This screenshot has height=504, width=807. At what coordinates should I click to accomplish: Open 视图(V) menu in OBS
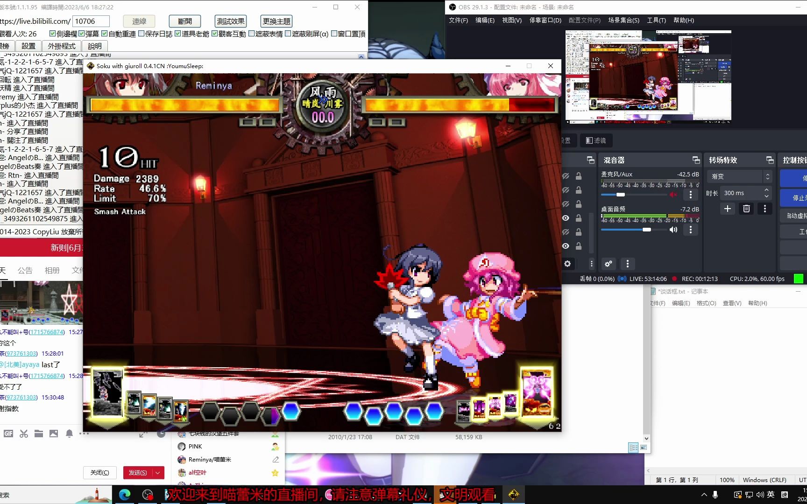pos(512,20)
